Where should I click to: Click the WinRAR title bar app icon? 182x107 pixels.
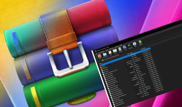[96, 51]
